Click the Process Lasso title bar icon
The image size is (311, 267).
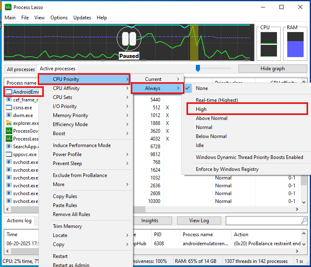[x=8, y=7]
